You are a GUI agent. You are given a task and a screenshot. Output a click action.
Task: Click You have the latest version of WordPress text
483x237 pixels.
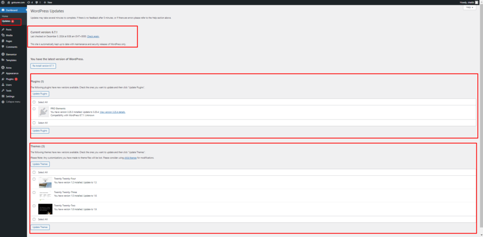coord(57,59)
